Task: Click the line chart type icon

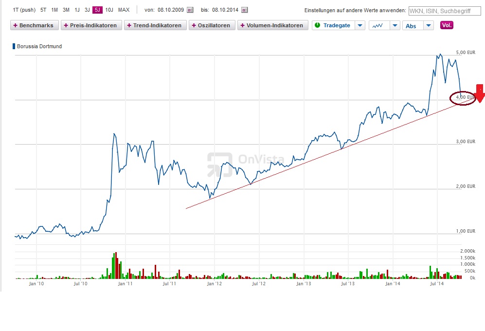Action: (377, 26)
